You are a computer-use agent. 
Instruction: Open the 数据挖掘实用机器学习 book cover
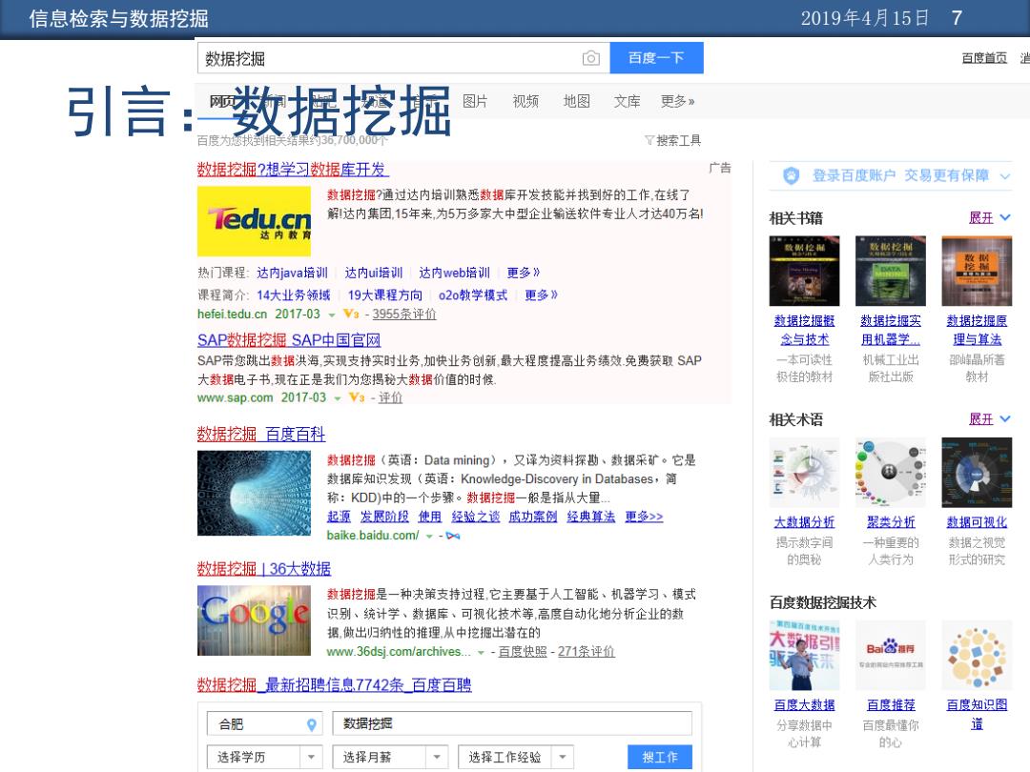891,271
